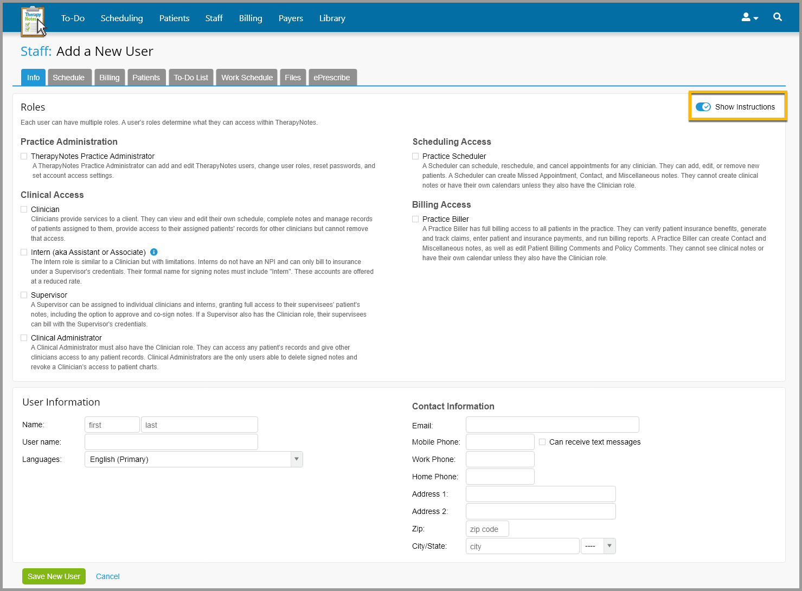The image size is (802, 591).
Task: Open the user account icon
Action: click(x=746, y=17)
